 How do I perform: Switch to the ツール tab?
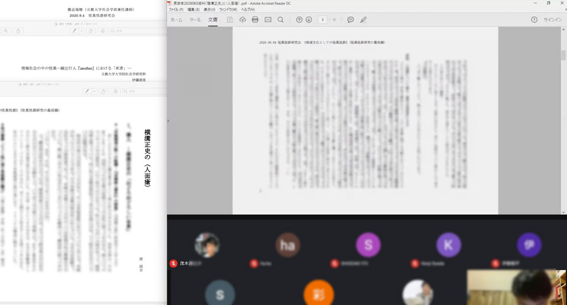pos(195,20)
